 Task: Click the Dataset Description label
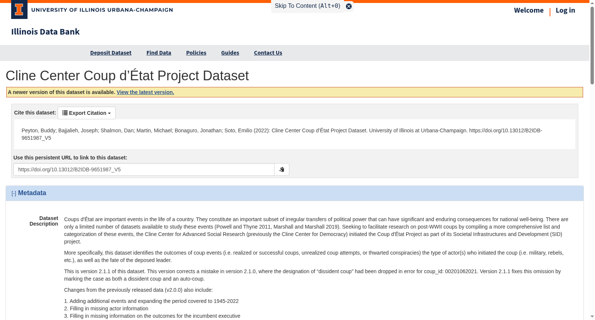pos(44,221)
